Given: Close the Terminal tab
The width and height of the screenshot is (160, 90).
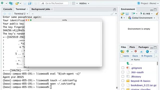Looking at the screenshot, I should (x=27, y=9).
